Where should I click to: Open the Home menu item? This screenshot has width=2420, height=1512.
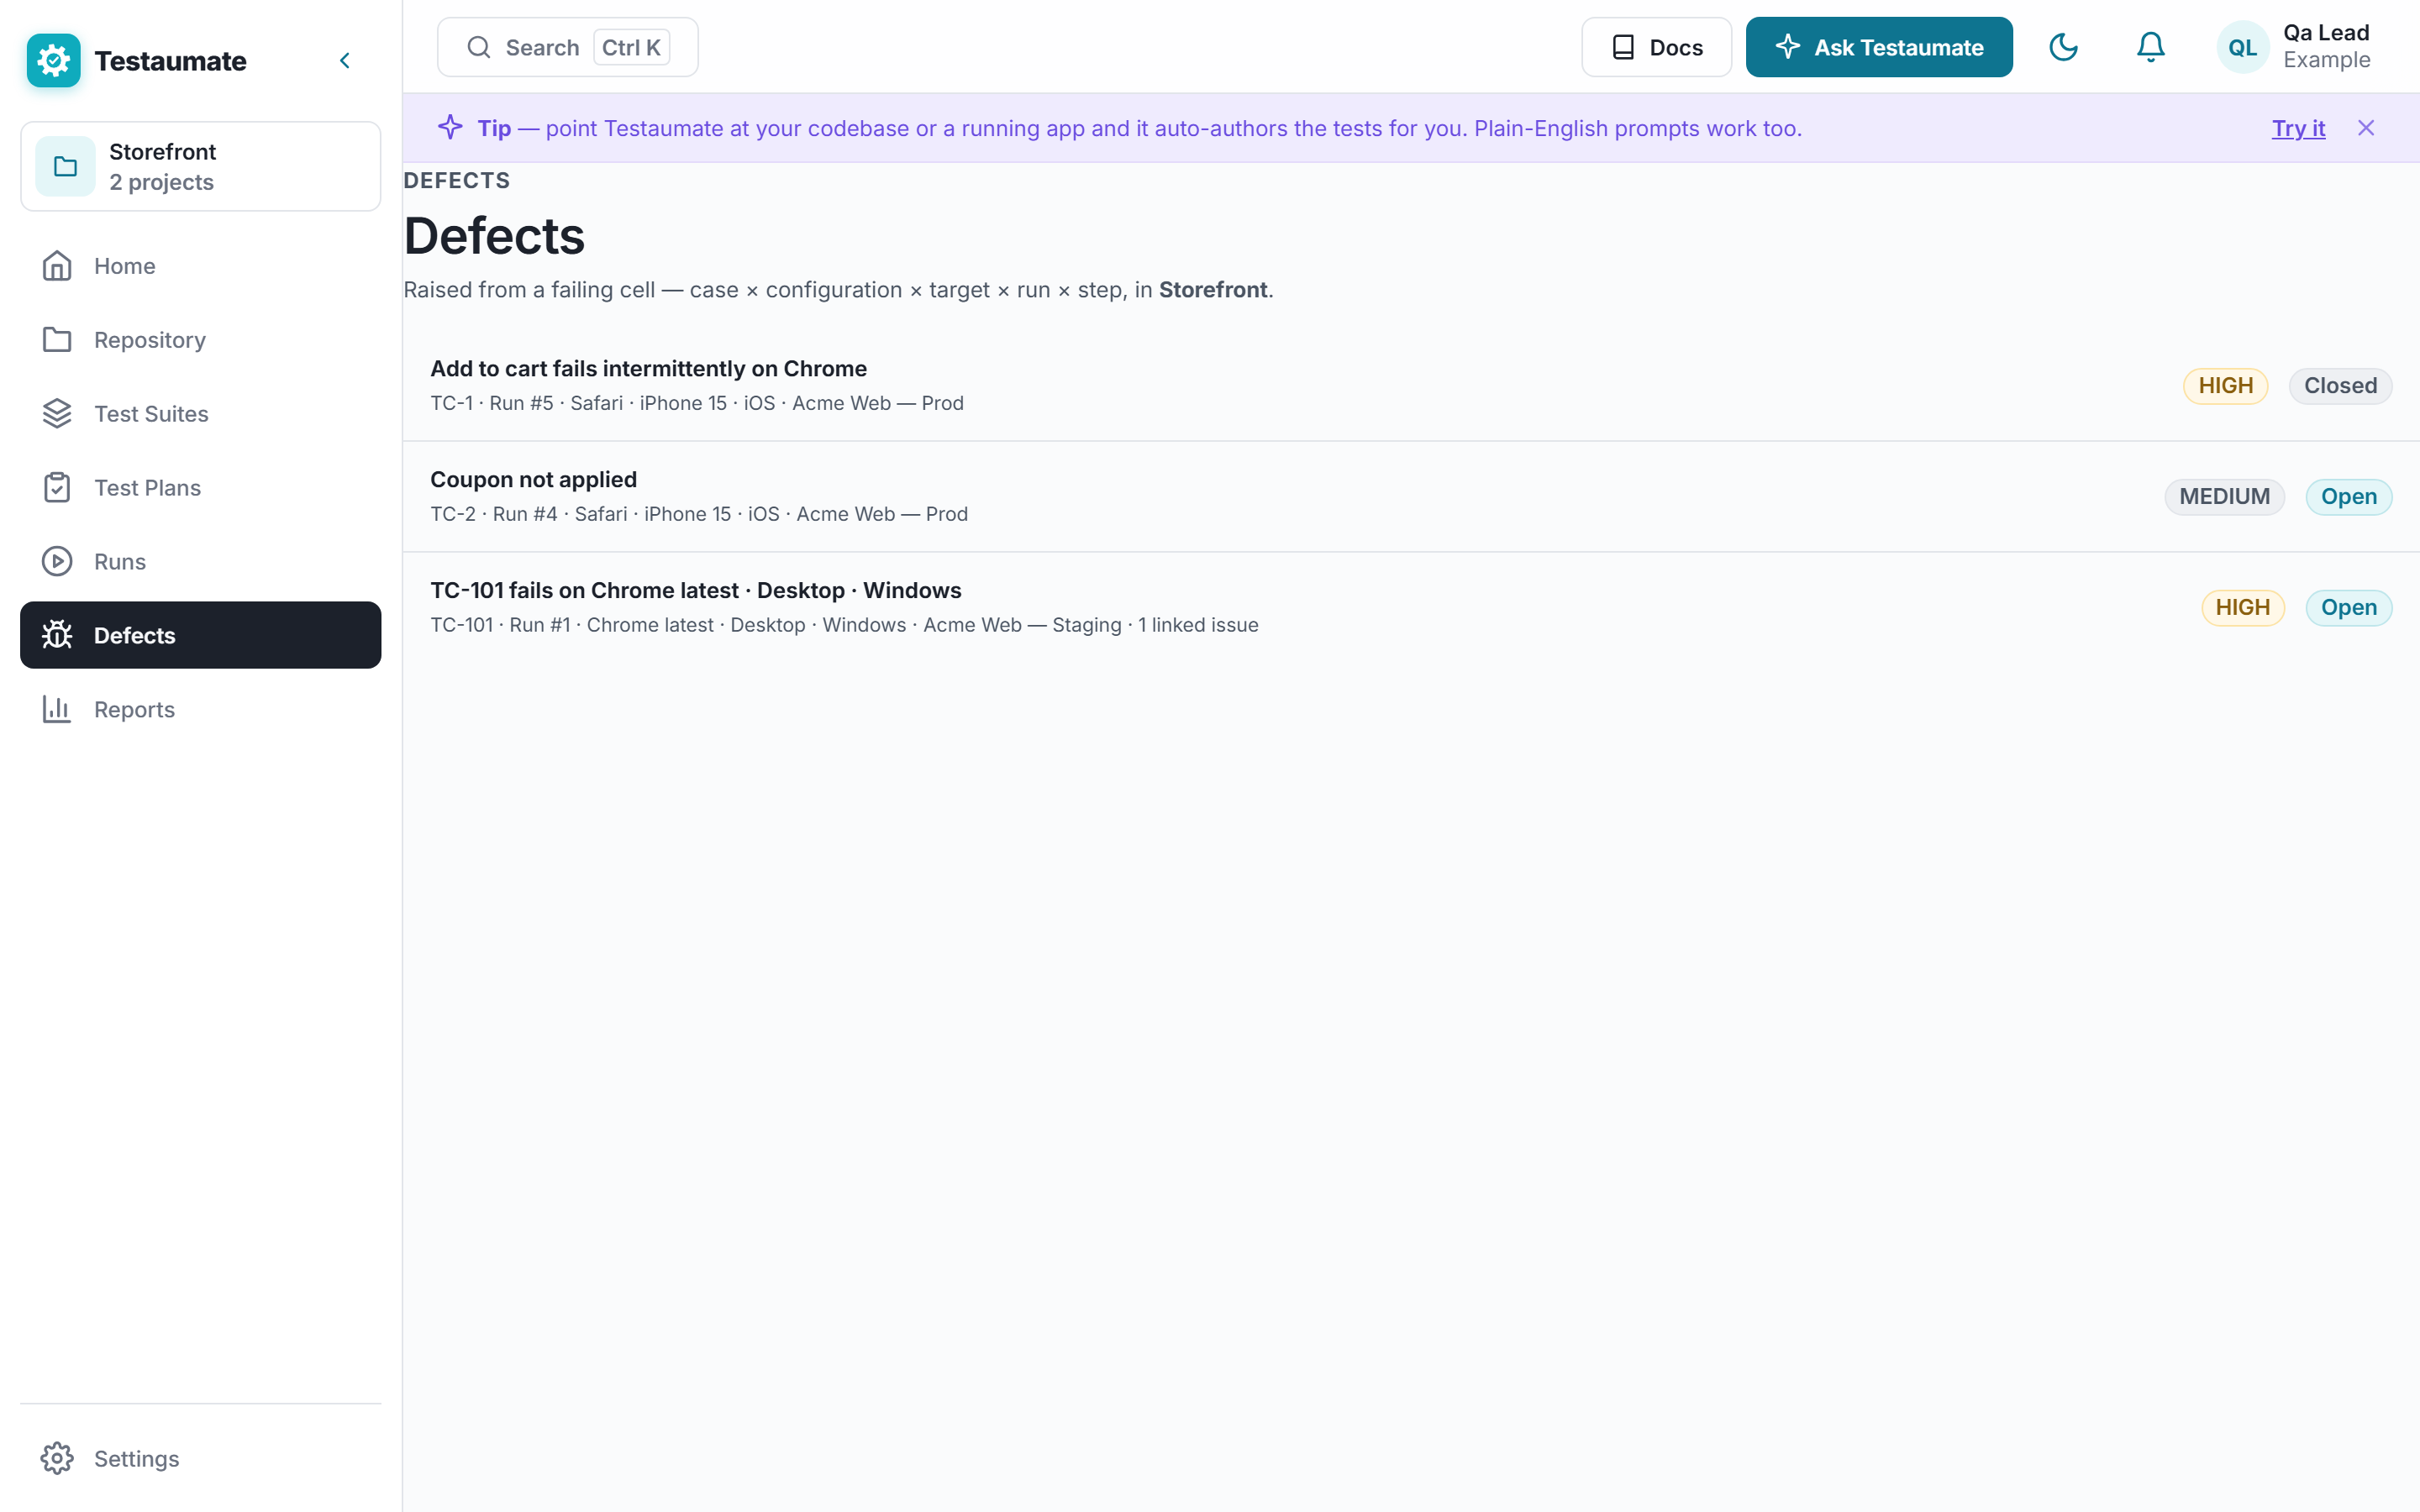[x=200, y=266]
